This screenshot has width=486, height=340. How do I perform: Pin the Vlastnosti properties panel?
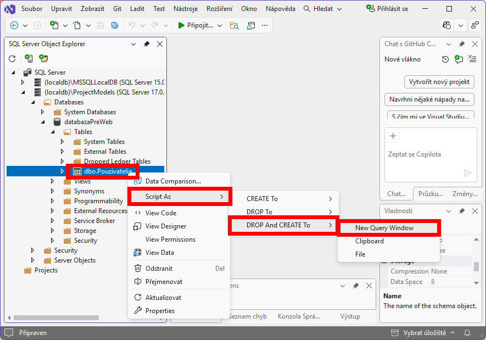[x=462, y=211]
